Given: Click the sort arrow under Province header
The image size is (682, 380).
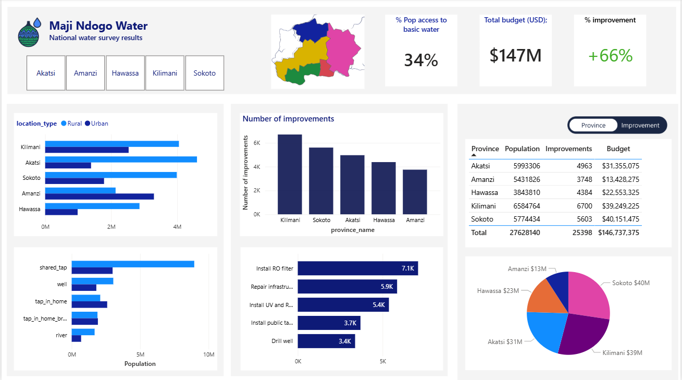Looking at the screenshot, I should click(474, 155).
